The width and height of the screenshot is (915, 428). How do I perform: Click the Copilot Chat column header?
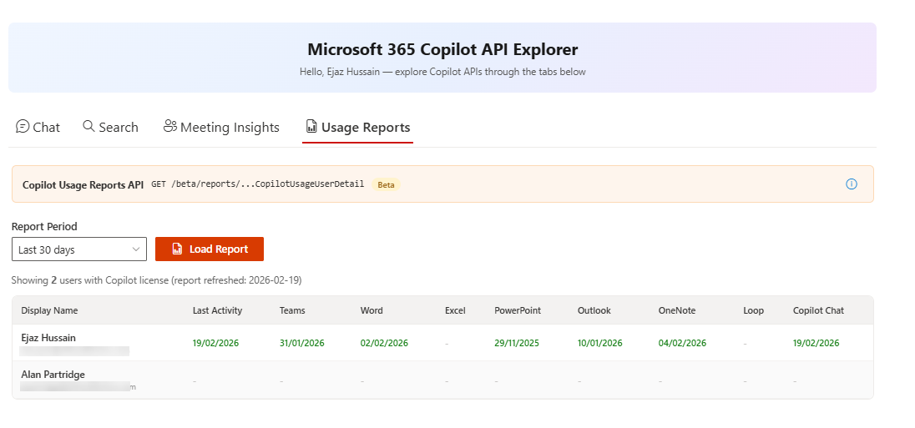point(818,310)
